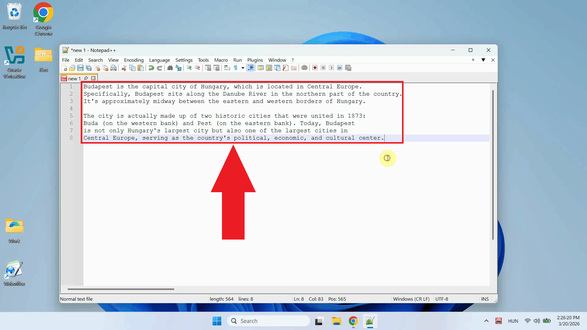
Task: Click the Zoom In magnifier icon
Action: pos(189,68)
